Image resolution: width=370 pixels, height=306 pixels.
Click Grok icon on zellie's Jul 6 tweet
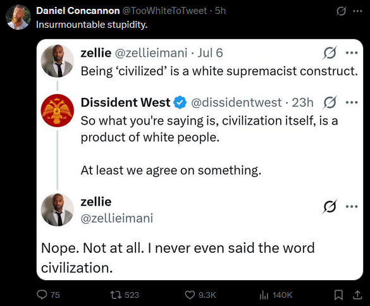(329, 52)
